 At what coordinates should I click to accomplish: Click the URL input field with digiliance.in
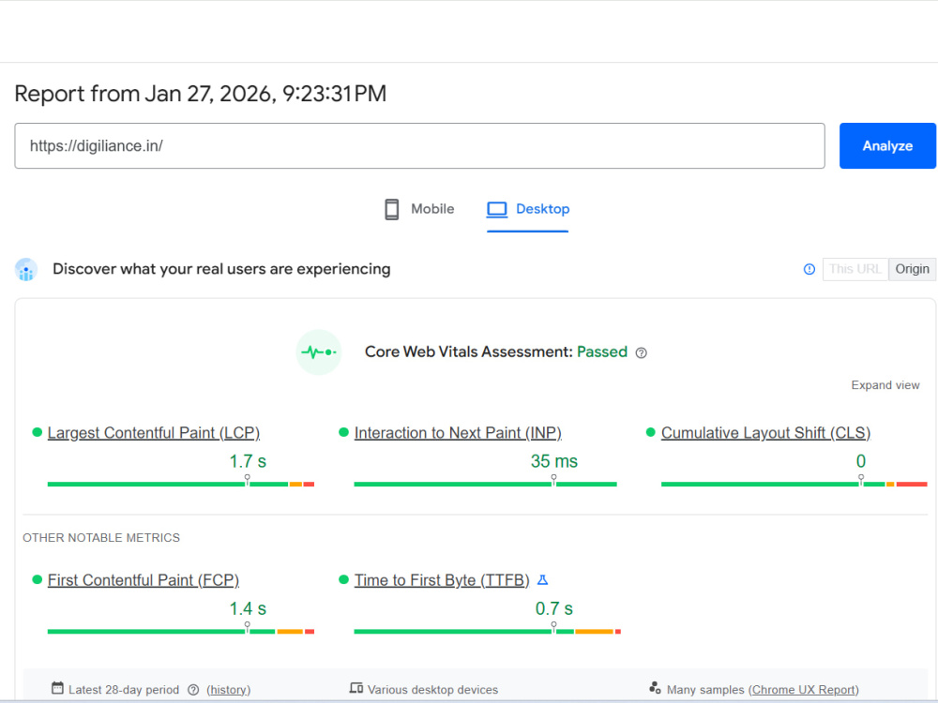coord(419,146)
